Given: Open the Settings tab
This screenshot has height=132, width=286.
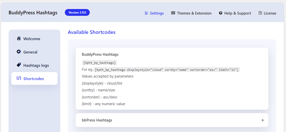Looking at the screenshot, I should point(154,13).
